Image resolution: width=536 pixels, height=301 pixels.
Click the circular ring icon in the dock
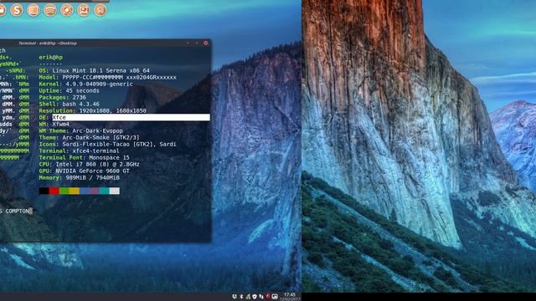click(67, 10)
